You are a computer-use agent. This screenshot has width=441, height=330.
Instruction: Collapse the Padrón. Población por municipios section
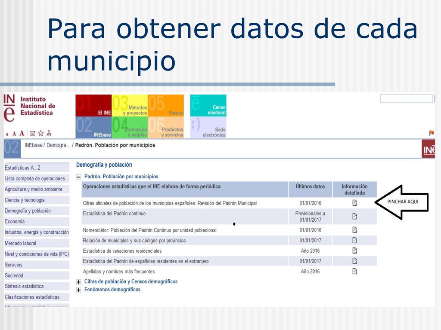click(x=79, y=177)
